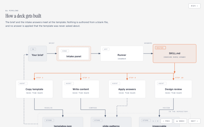This screenshot has width=204, height=127.
Task: Go to previous slide with PREV button
Action: [166, 121]
